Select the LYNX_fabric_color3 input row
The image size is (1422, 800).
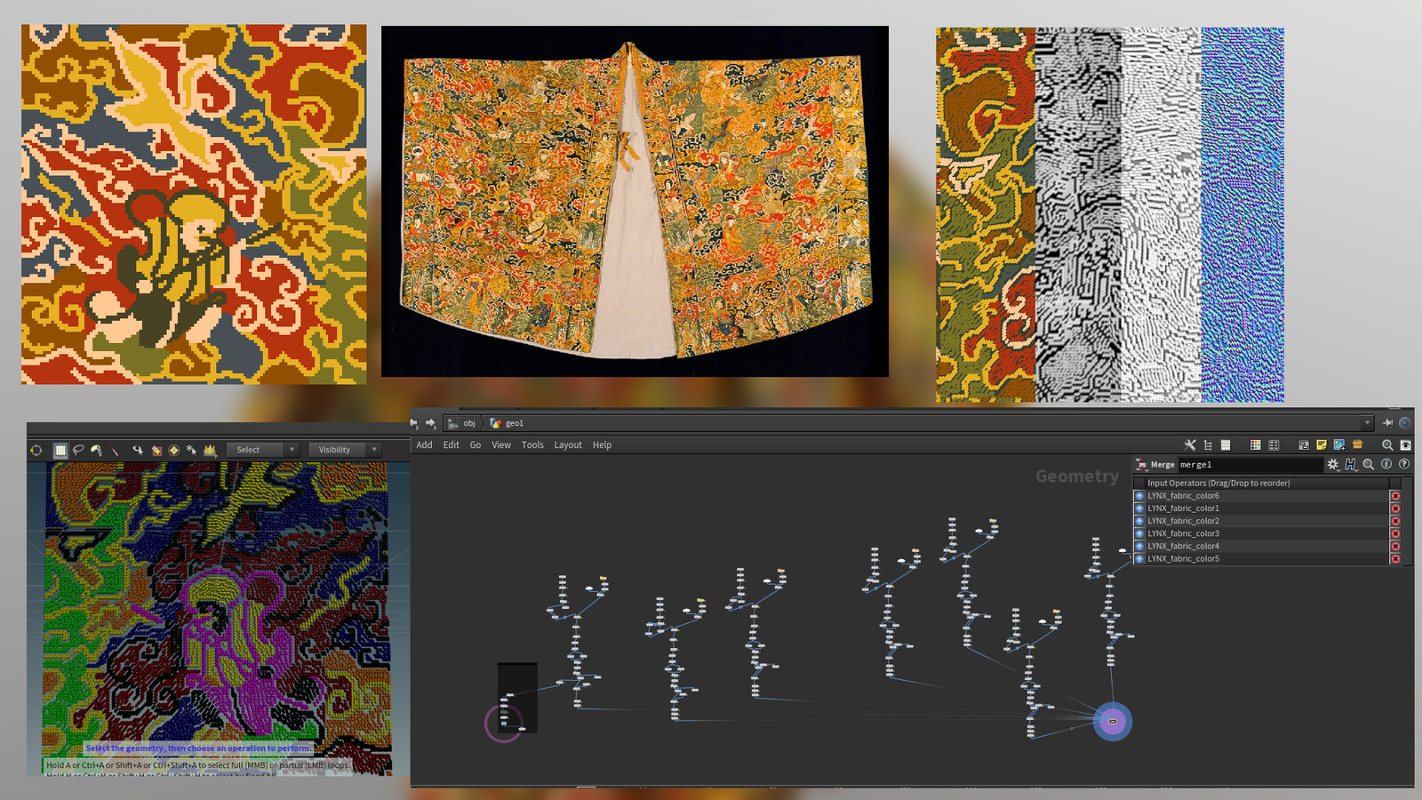pyautogui.click(x=1266, y=533)
